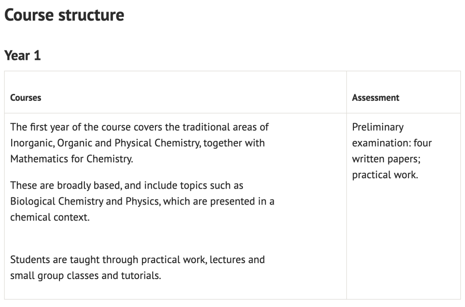Click the paragraph about traditional chemistry areas
Image resolution: width=465 pixels, height=307 pixels.
pyautogui.click(x=139, y=143)
